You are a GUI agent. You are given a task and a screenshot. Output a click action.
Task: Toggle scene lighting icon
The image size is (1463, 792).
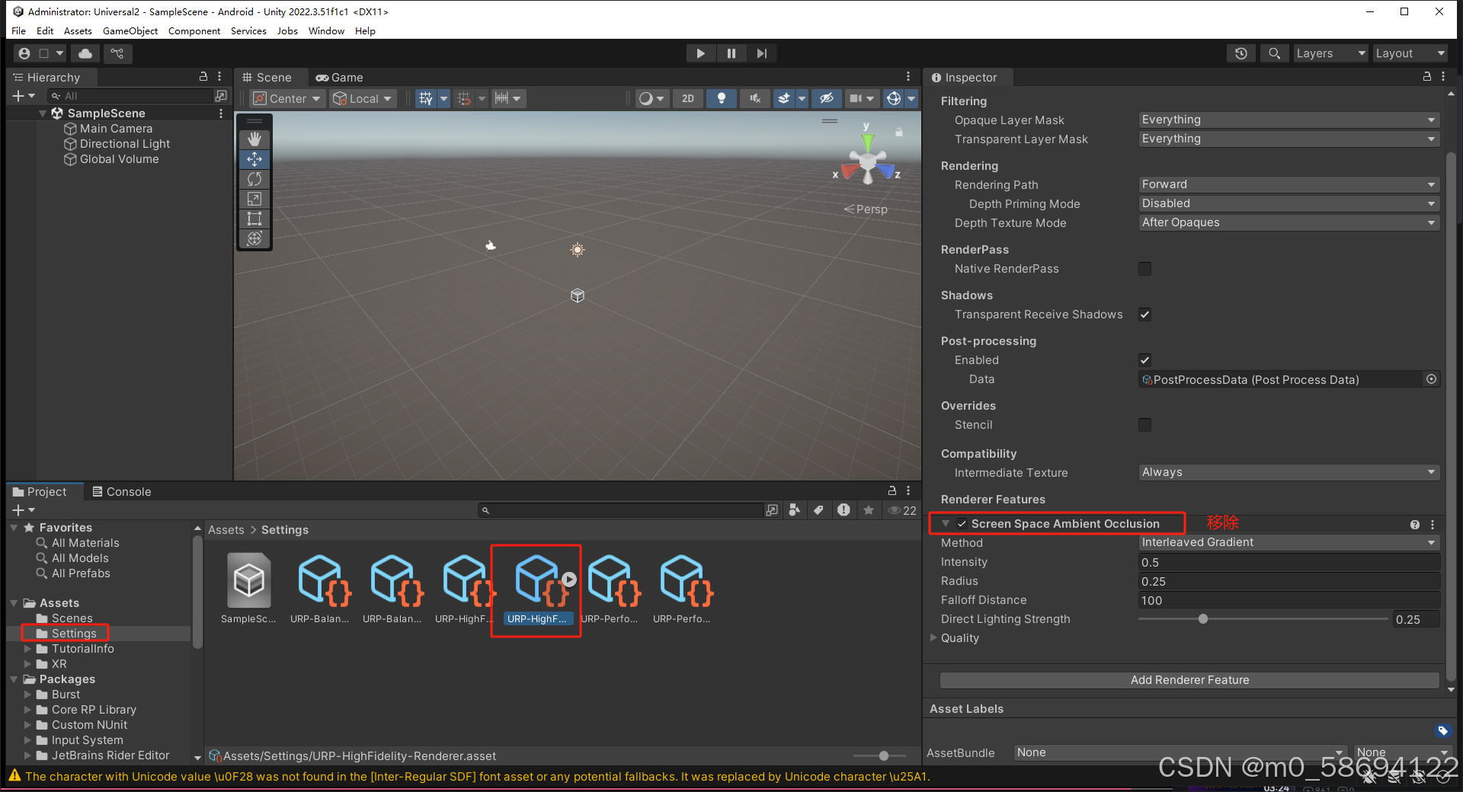click(x=722, y=98)
